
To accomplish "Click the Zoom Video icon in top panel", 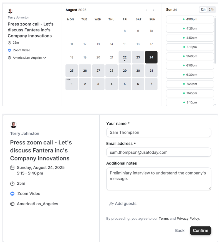I will (x=9, y=50).
